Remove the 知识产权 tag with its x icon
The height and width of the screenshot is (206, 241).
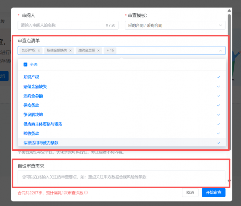coord(39,50)
